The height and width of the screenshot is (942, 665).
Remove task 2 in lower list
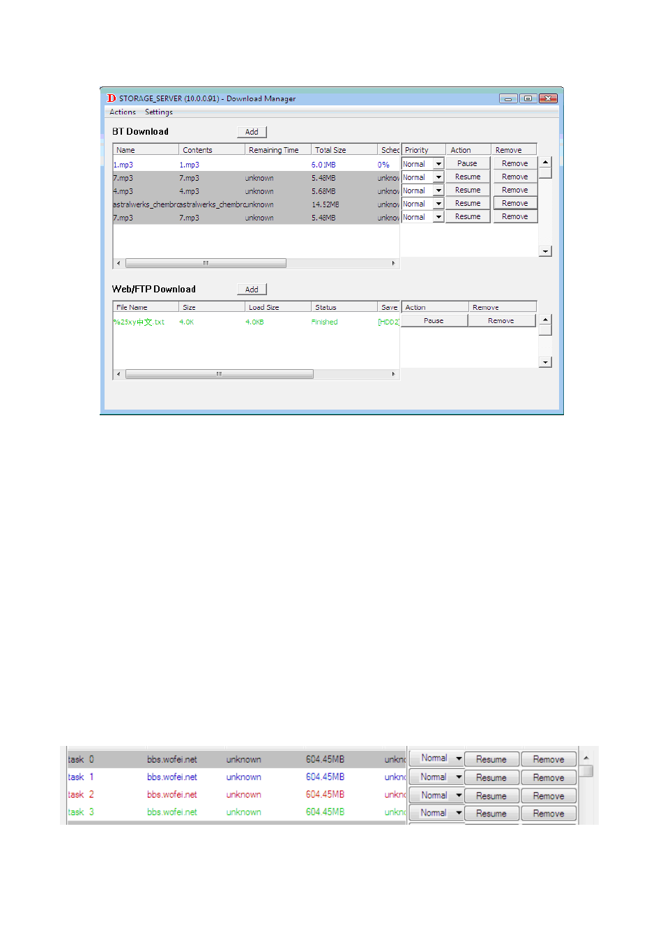pyautogui.click(x=549, y=795)
